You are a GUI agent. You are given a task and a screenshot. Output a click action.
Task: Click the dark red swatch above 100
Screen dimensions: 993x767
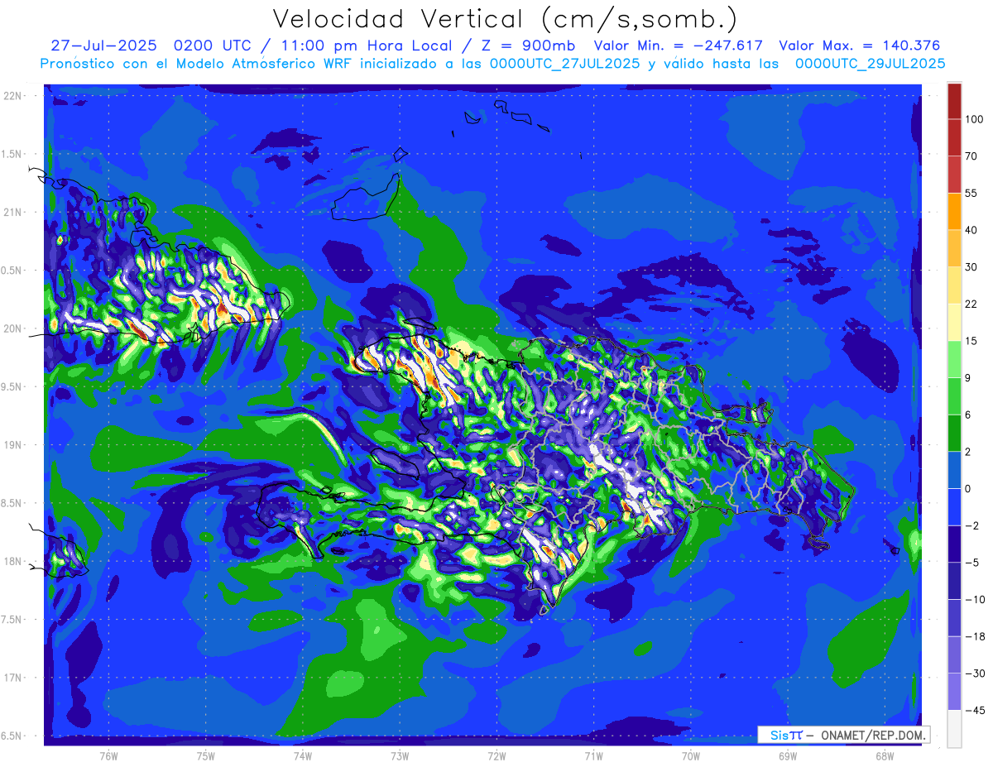click(x=954, y=101)
